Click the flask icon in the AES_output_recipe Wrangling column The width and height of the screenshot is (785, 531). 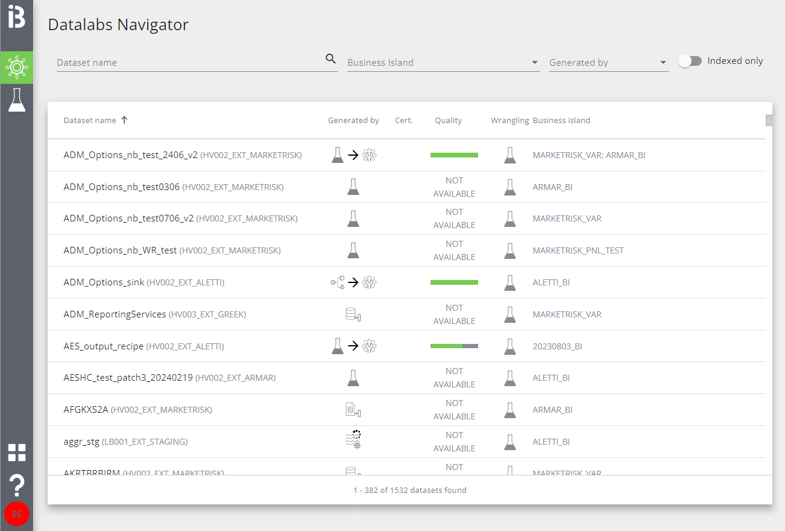[x=510, y=346]
